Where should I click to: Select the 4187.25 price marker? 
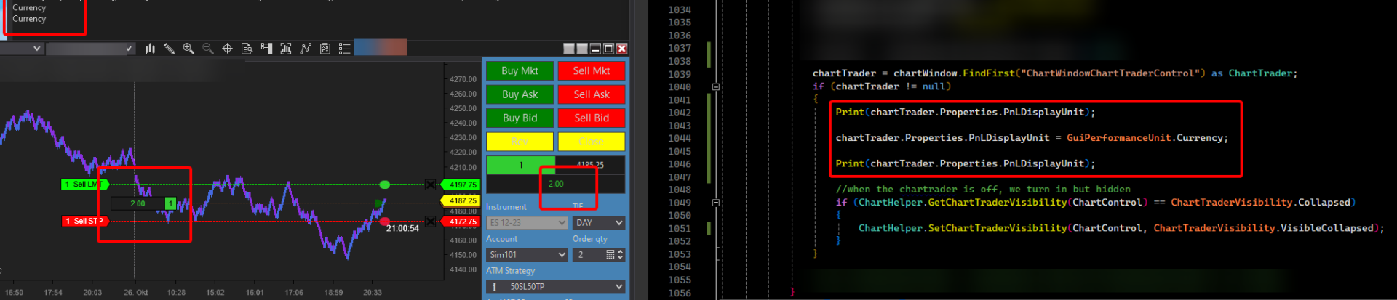[460, 200]
